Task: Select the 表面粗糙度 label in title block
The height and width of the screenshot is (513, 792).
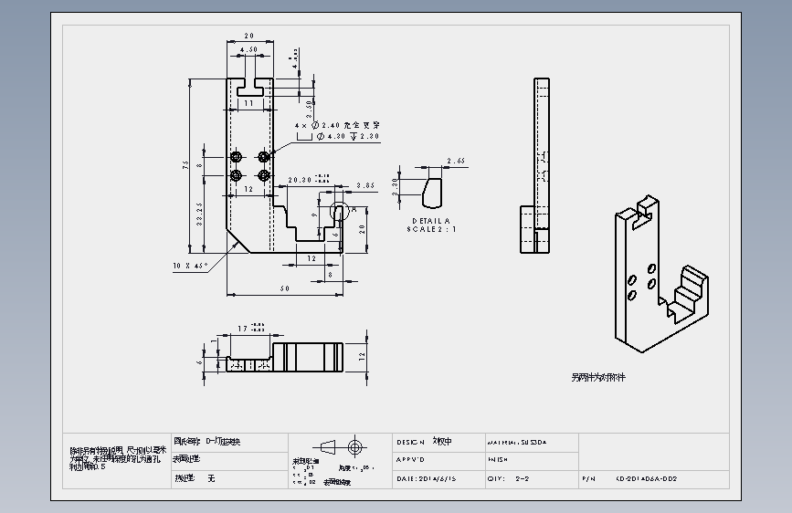Action: pyautogui.click(x=337, y=483)
